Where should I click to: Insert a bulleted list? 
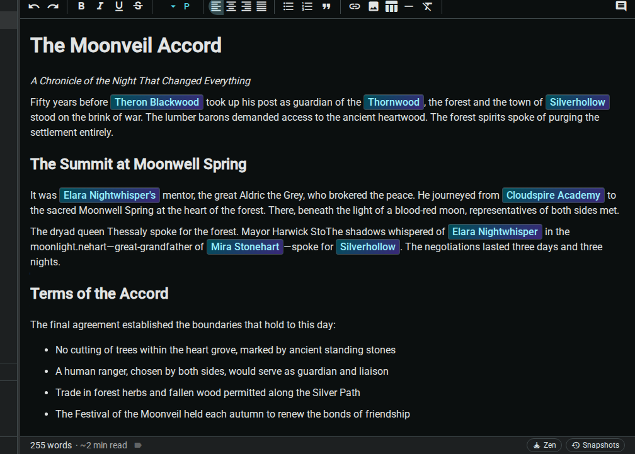click(x=289, y=6)
